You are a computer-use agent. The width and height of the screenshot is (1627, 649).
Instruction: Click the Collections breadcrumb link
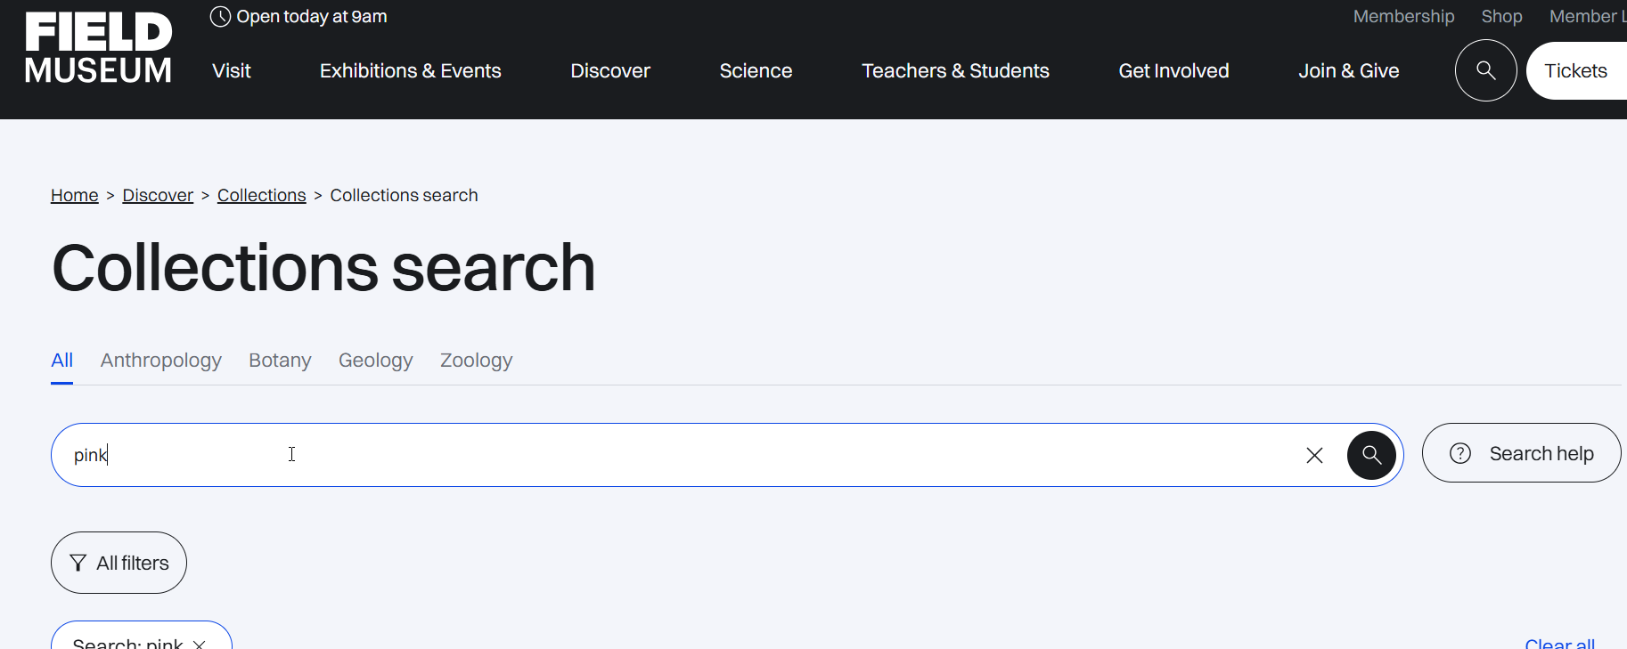pos(261,195)
